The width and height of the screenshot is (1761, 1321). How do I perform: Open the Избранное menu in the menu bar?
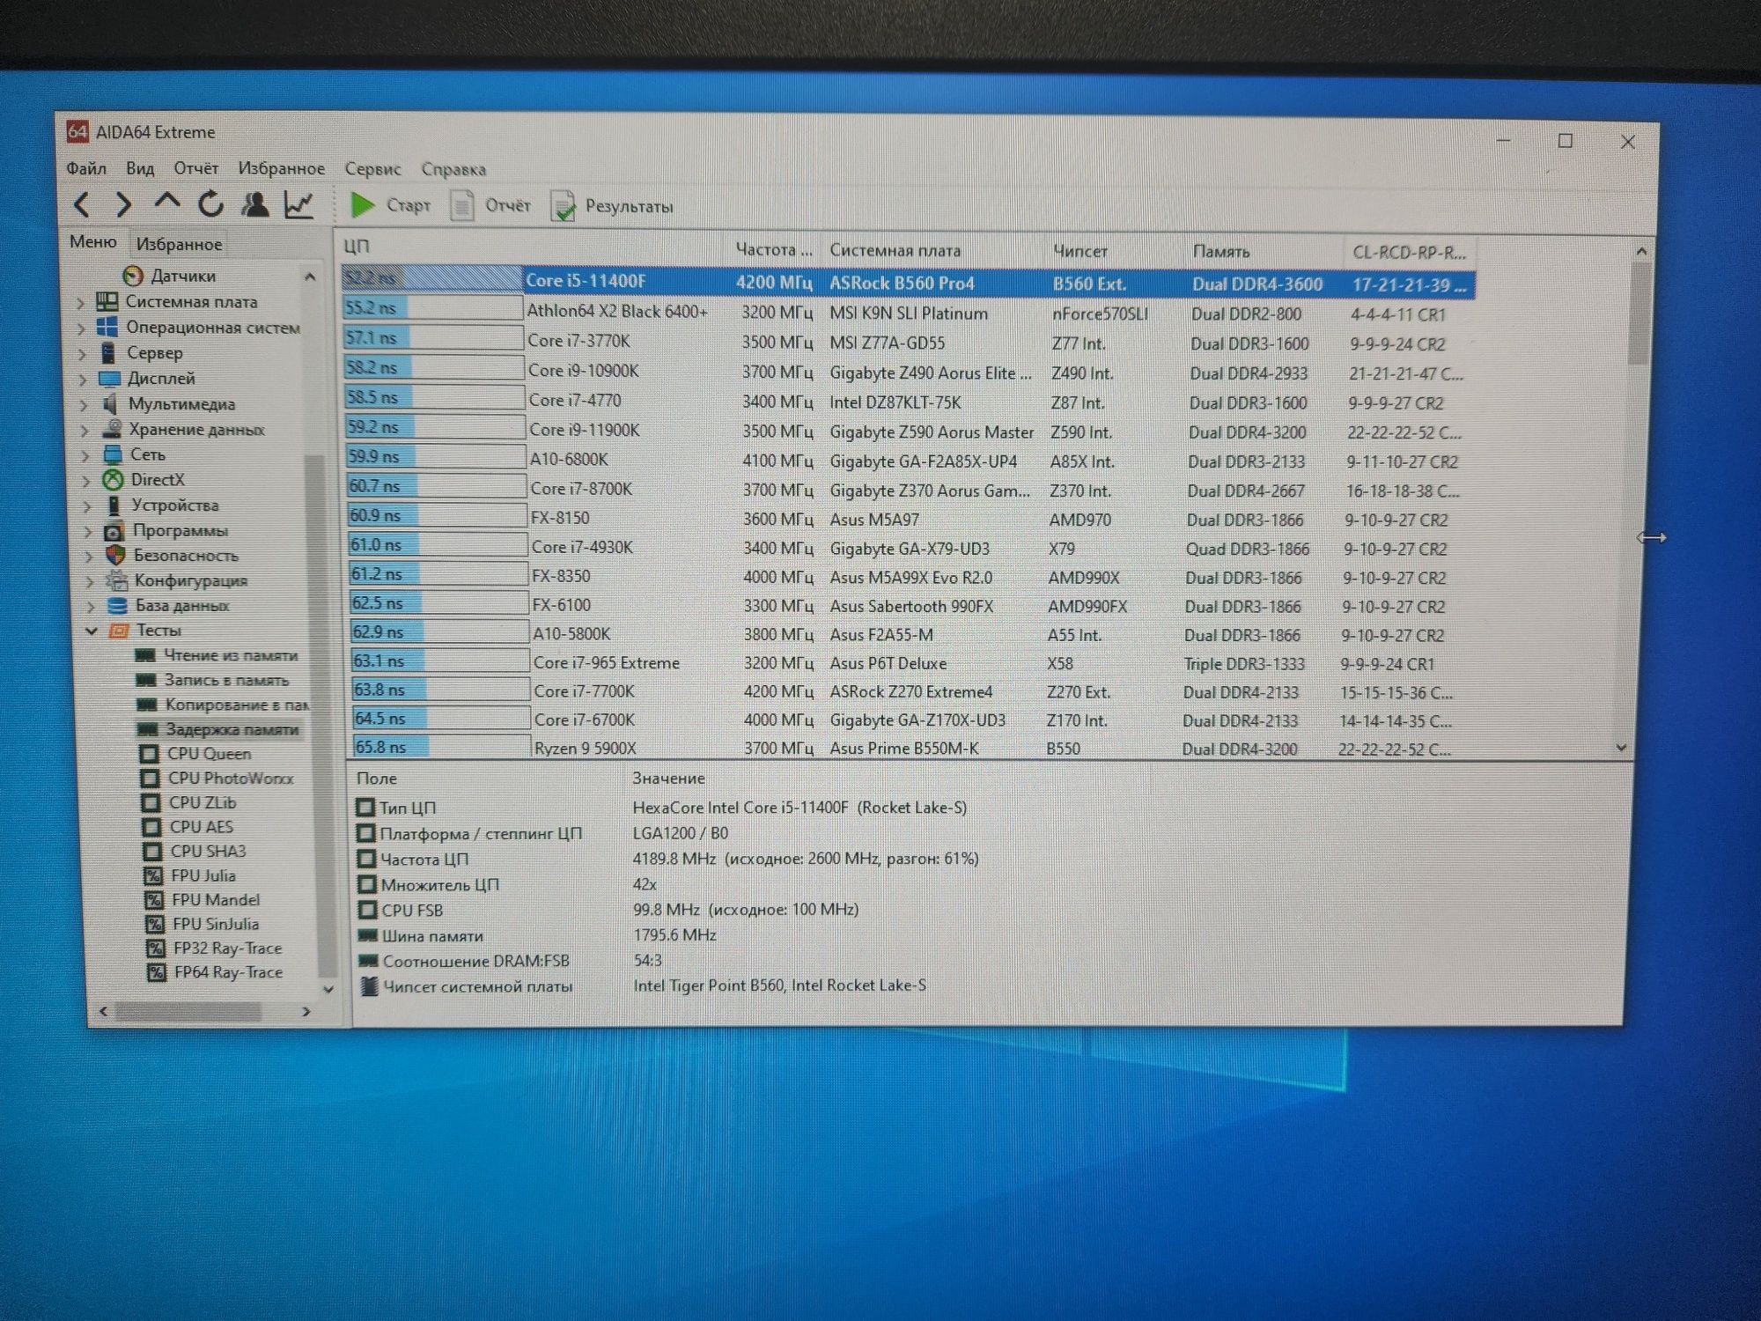click(281, 168)
